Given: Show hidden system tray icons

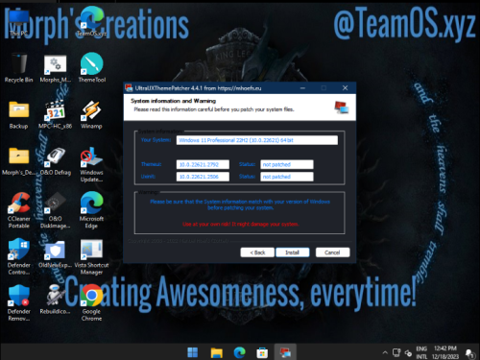Looking at the screenshot, I should click(x=385, y=352).
